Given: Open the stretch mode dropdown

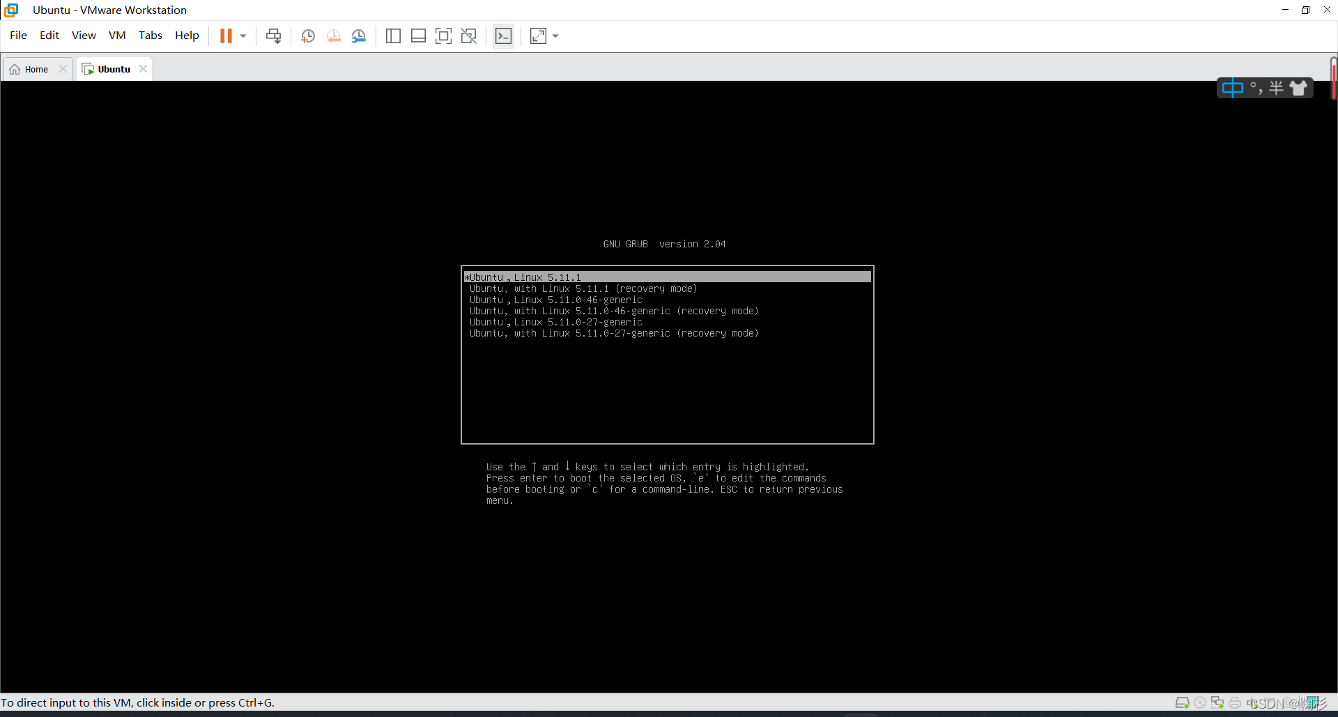Looking at the screenshot, I should [554, 36].
